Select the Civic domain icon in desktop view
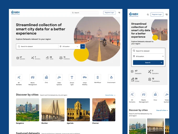 tap(46, 77)
